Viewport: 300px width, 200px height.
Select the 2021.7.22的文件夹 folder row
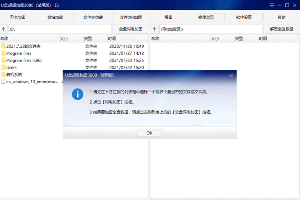click(x=23, y=46)
